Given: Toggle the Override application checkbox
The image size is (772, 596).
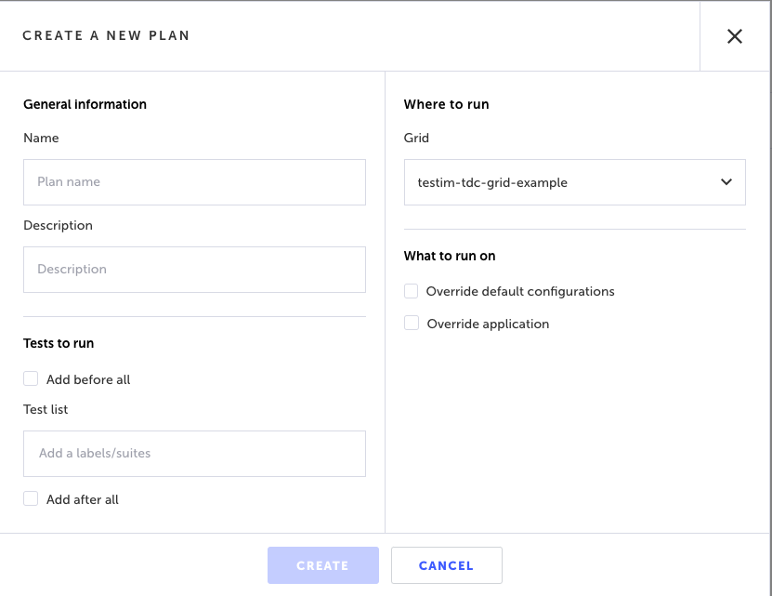Looking at the screenshot, I should pos(412,324).
